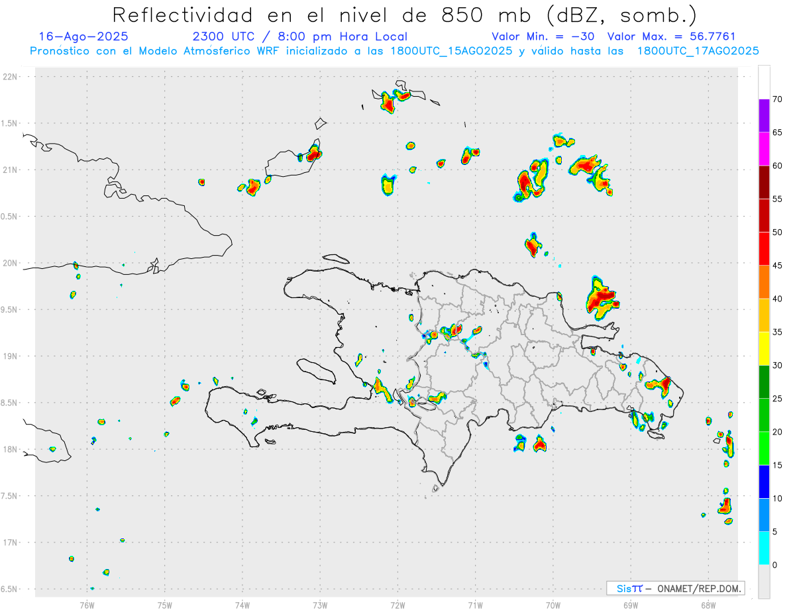Click the colorbar tick label '40'

[778, 299]
